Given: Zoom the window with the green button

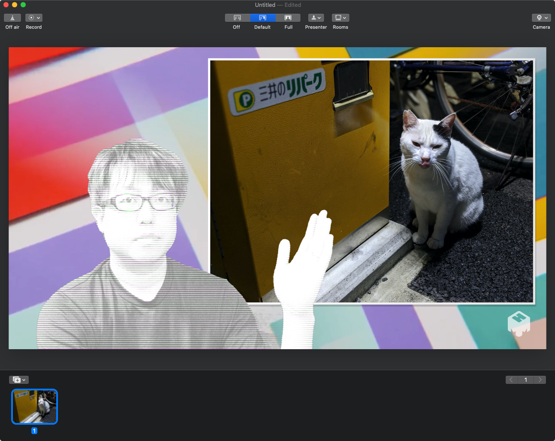Looking at the screenshot, I should click(x=23, y=5).
